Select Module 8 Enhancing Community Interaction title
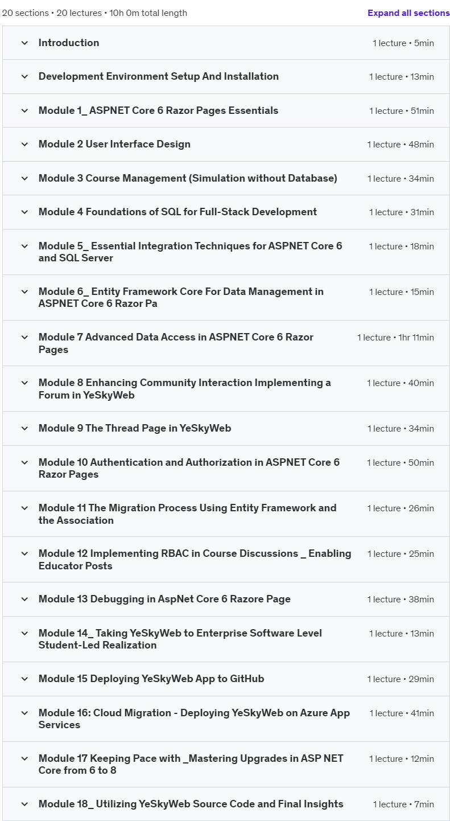This screenshot has width=450, height=821. point(185,388)
